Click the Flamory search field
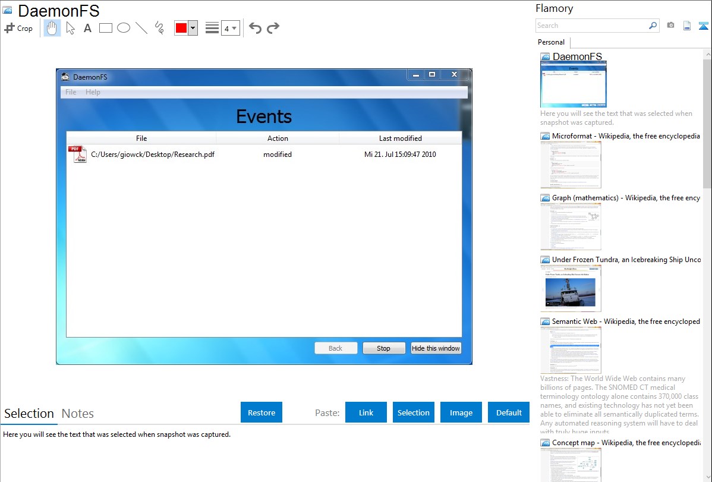 coord(591,26)
